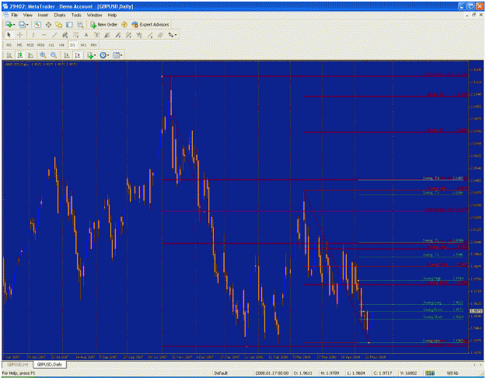Click the status bar value 'V: 16802'
This screenshot has height=378, width=486.
(x=408, y=373)
